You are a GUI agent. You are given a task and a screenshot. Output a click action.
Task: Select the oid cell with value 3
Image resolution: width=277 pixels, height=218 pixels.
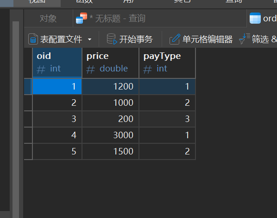pos(57,119)
